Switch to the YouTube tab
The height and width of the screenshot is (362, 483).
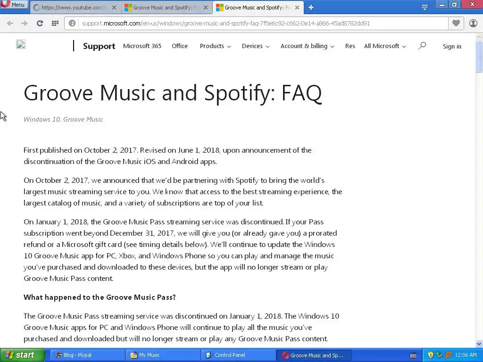click(74, 8)
